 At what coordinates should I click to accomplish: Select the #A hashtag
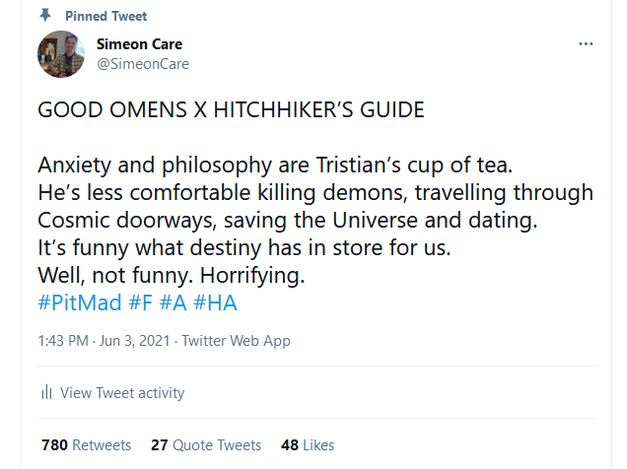(x=173, y=301)
